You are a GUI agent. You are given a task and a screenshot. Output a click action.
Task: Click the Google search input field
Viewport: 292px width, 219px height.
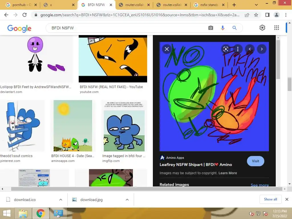[127, 28]
